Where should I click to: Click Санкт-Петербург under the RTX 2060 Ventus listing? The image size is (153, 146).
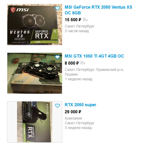tap(80, 26)
